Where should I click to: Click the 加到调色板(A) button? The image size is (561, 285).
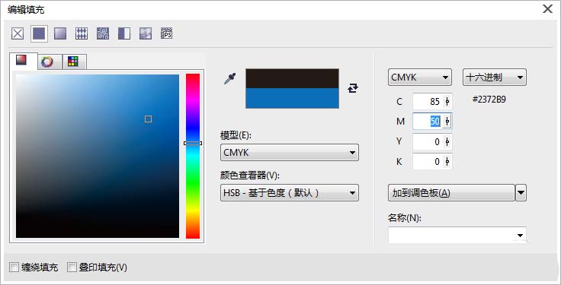click(451, 193)
